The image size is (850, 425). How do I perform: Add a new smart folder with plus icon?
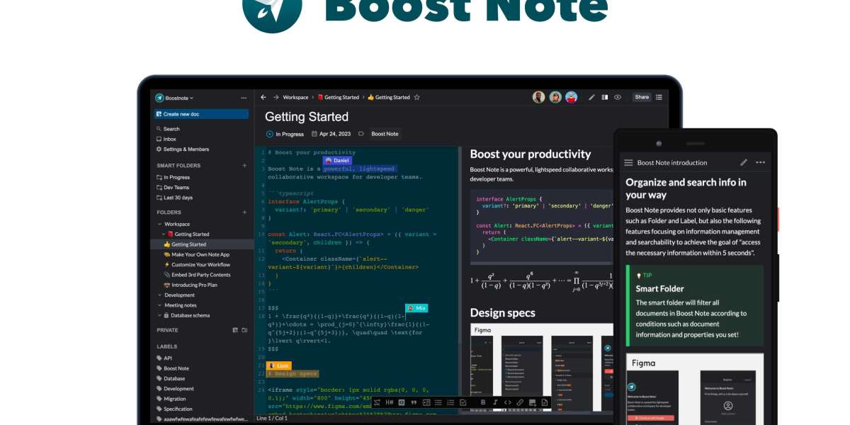(x=244, y=166)
